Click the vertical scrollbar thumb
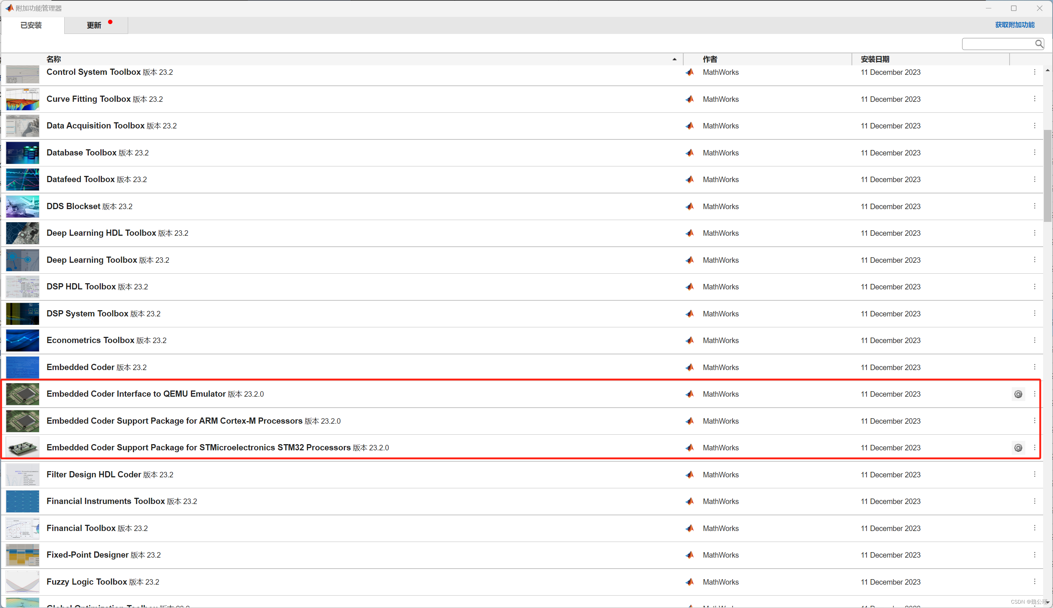Screen dimensions: 1053x608 1047,176
